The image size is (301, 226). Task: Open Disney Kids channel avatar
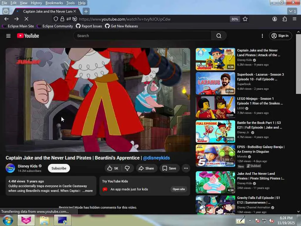(x=10, y=168)
